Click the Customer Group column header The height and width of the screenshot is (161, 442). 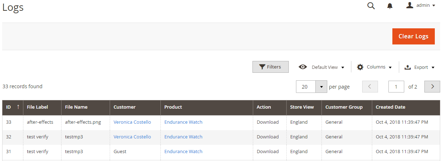pyautogui.click(x=344, y=107)
